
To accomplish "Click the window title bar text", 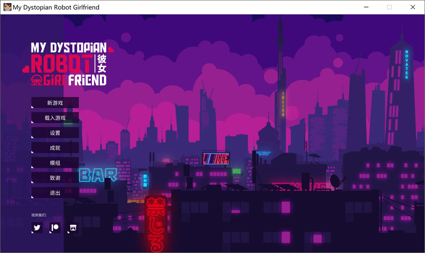I will coord(56,7).
